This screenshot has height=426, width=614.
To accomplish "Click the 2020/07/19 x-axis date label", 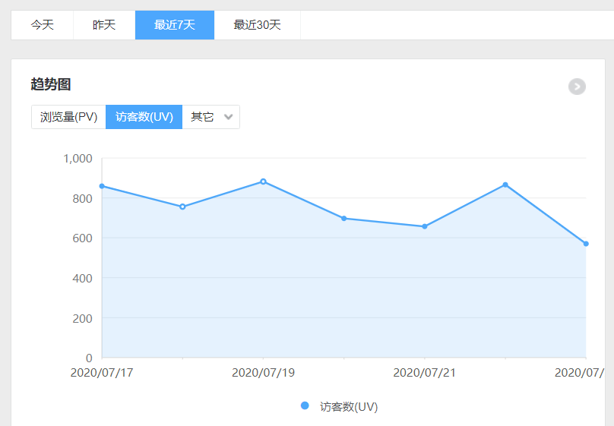I will pos(263,373).
